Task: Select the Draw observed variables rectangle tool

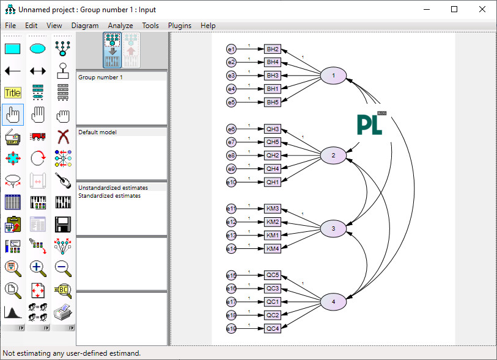Action: 12,48
